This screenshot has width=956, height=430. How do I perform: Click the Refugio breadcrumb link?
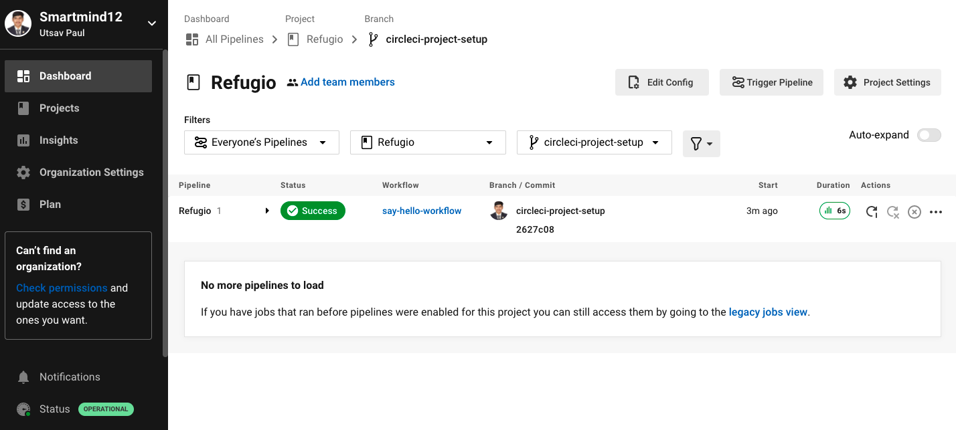click(325, 39)
